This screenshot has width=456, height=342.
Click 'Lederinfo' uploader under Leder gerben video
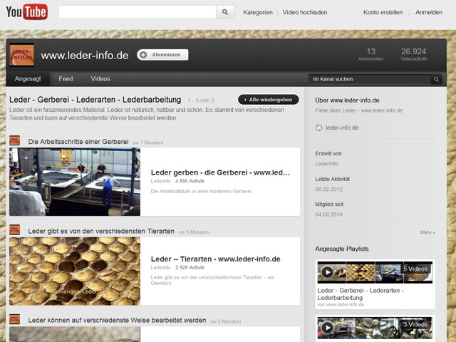pyautogui.click(x=160, y=181)
